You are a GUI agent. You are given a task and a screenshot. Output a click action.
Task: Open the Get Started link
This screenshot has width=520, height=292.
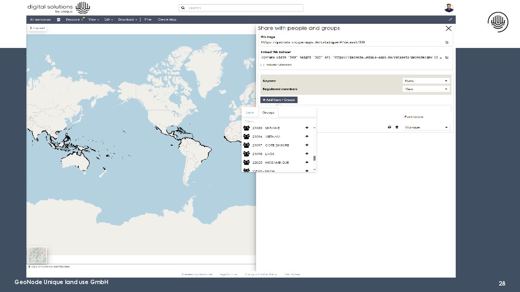(x=292, y=274)
